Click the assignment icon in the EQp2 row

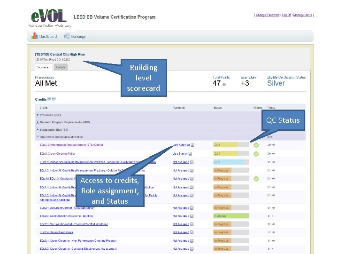tap(192, 145)
